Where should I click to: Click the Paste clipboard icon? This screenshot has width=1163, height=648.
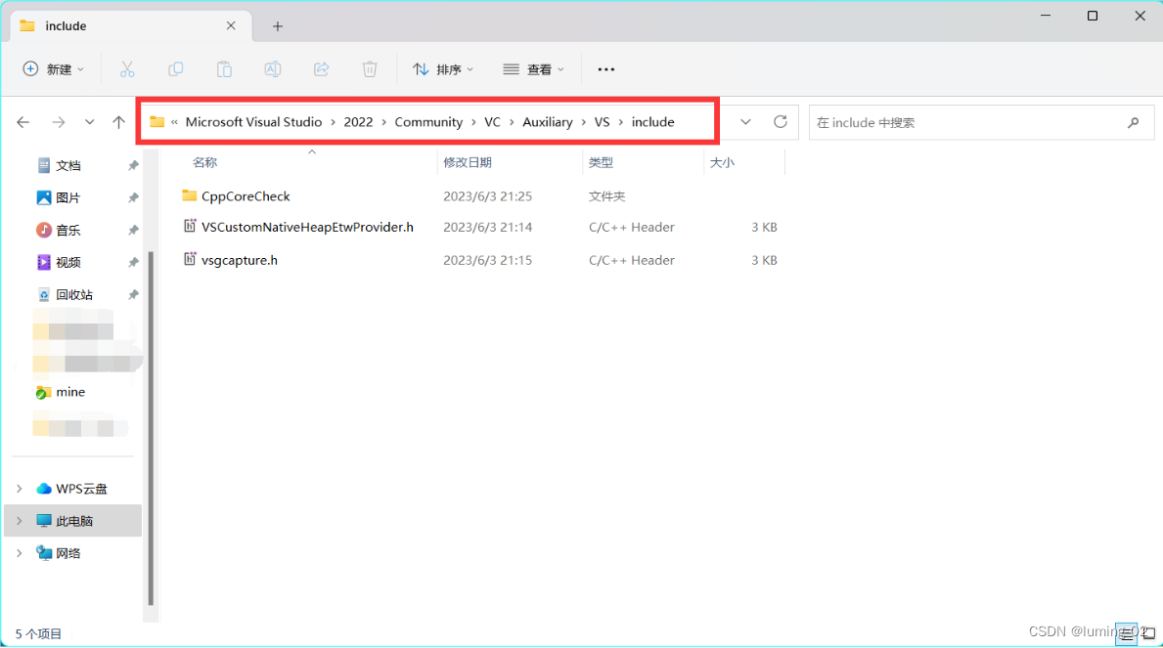coord(224,69)
